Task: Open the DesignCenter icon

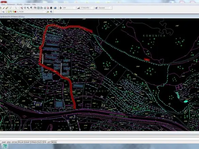Action: tap(39, 8)
